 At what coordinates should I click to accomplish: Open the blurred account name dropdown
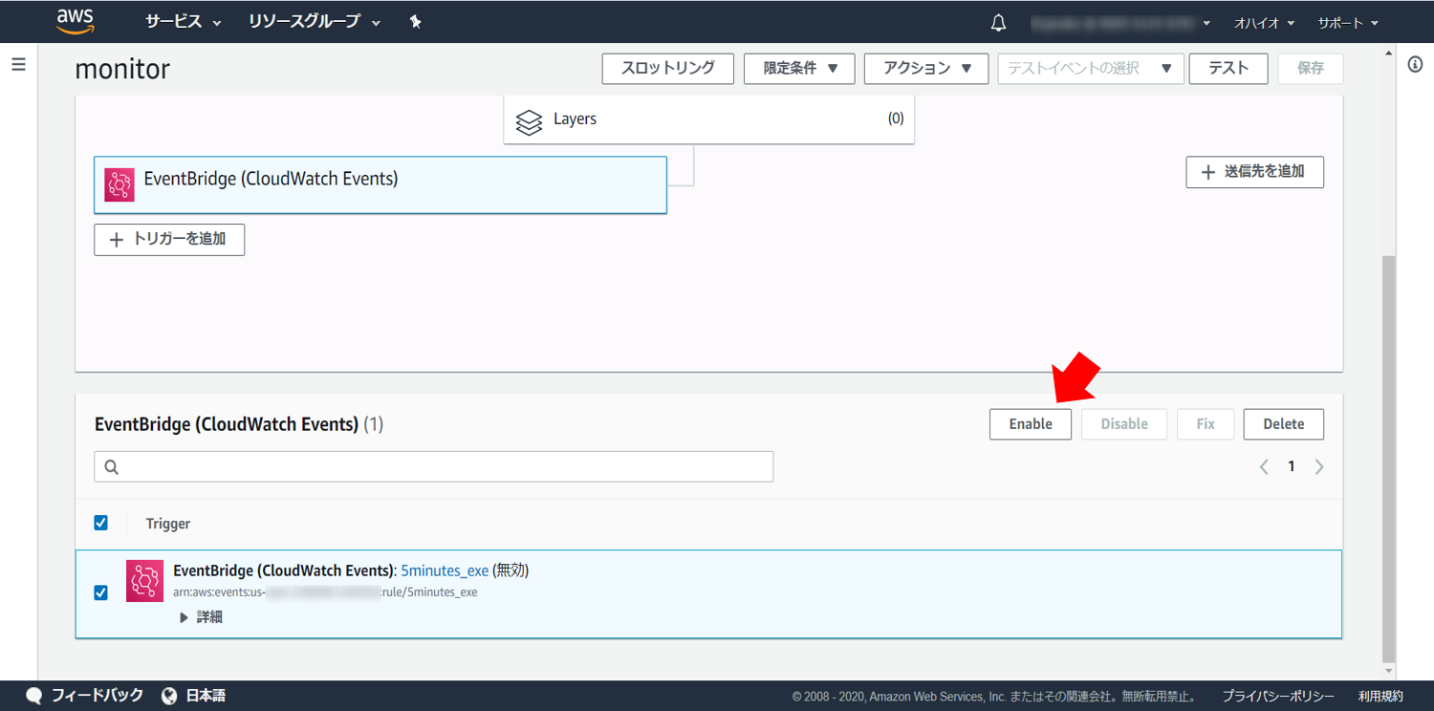point(1120,22)
